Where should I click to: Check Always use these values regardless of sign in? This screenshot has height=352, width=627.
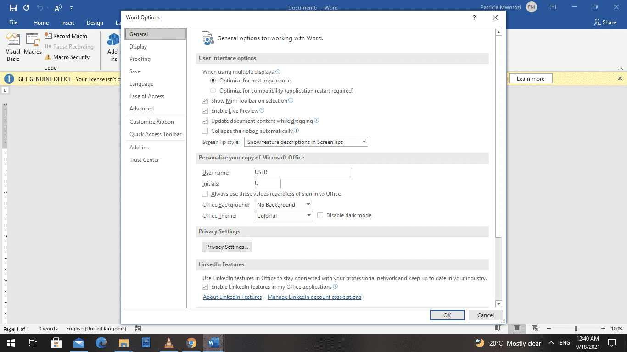point(205,193)
